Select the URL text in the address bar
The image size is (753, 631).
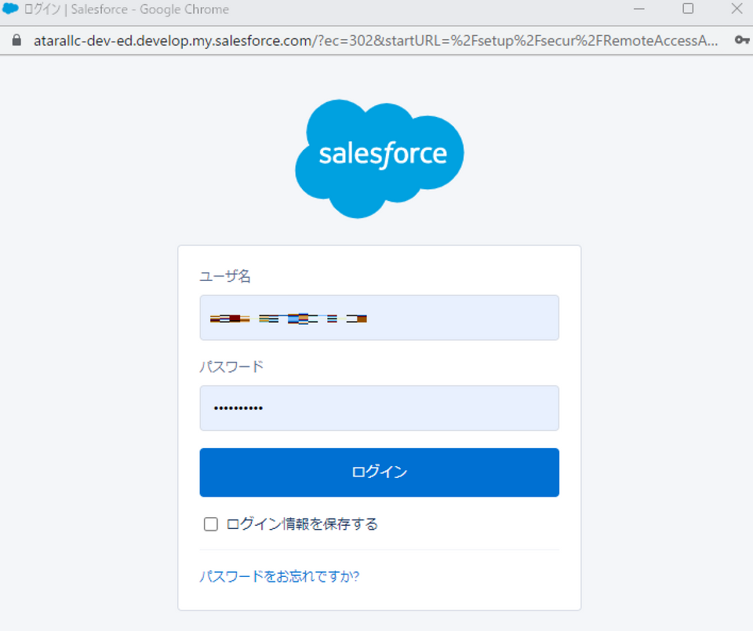click(376, 41)
